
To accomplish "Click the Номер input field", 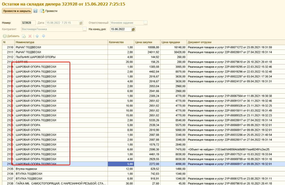I will 28,23.
